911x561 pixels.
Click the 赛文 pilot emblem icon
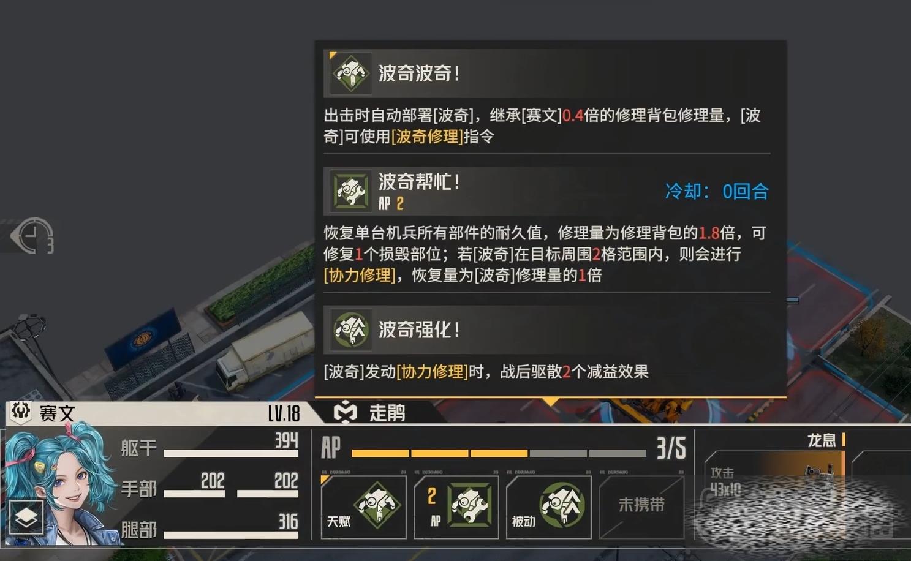21,412
